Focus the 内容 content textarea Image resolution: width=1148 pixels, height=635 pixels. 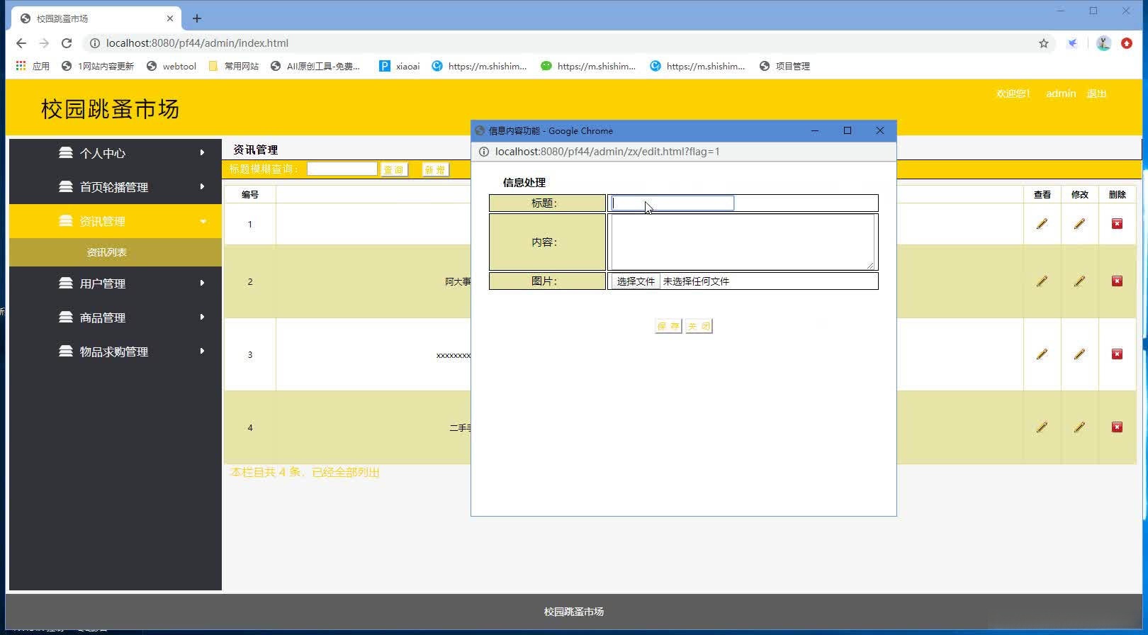pyautogui.click(x=742, y=242)
